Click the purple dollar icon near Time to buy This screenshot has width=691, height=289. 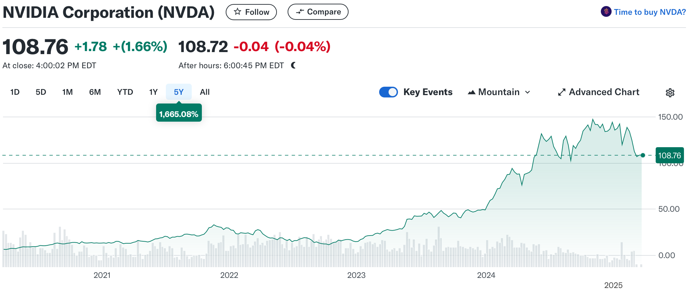tap(606, 12)
